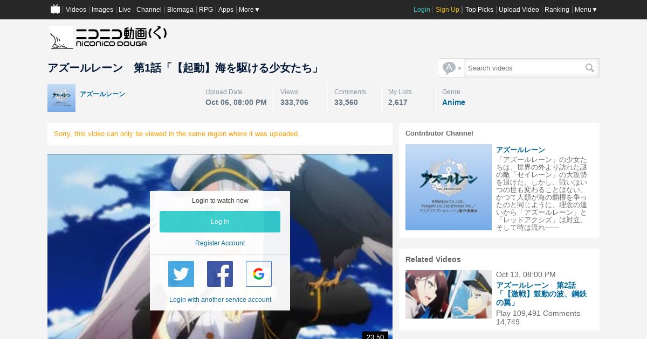647x339 pixels.
Task: Go to Live in the top navigation
Action: click(x=125, y=10)
